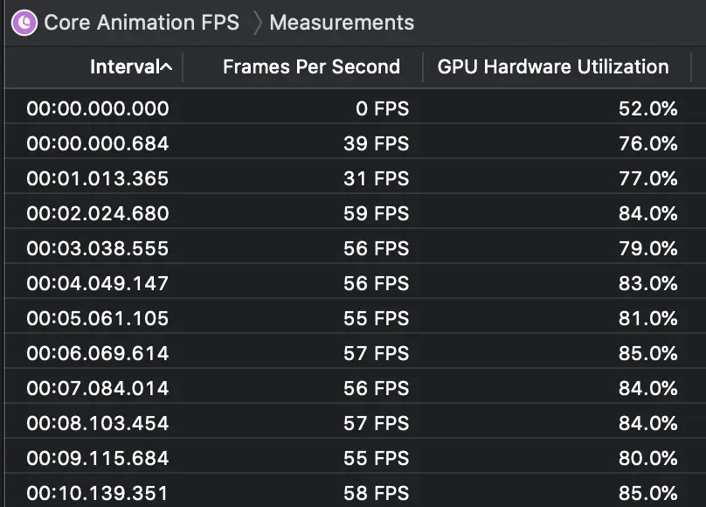This screenshot has height=507, width=706.
Task: Click the 57 FPS value at 00:06.069.614
Action: (x=376, y=353)
